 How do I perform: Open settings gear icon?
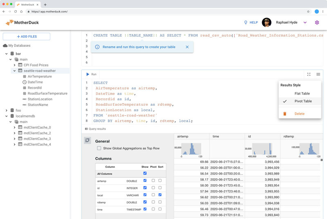click(x=317, y=22)
